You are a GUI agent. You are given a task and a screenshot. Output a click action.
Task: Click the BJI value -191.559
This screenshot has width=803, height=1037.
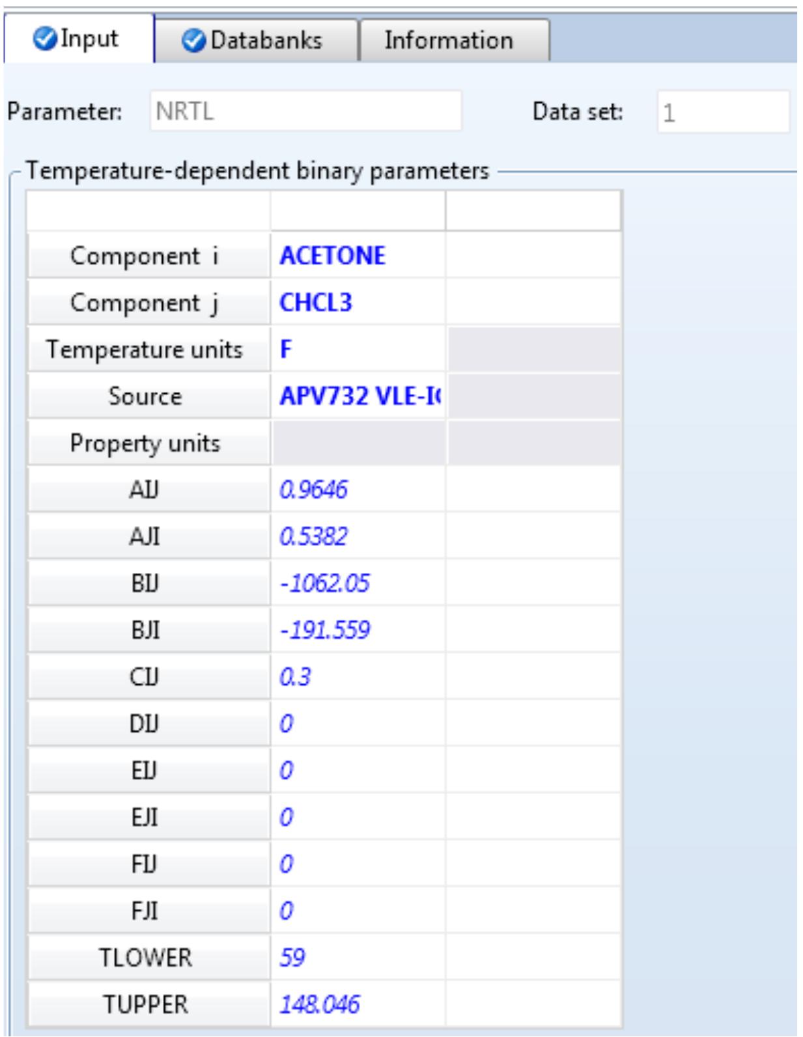click(x=358, y=630)
